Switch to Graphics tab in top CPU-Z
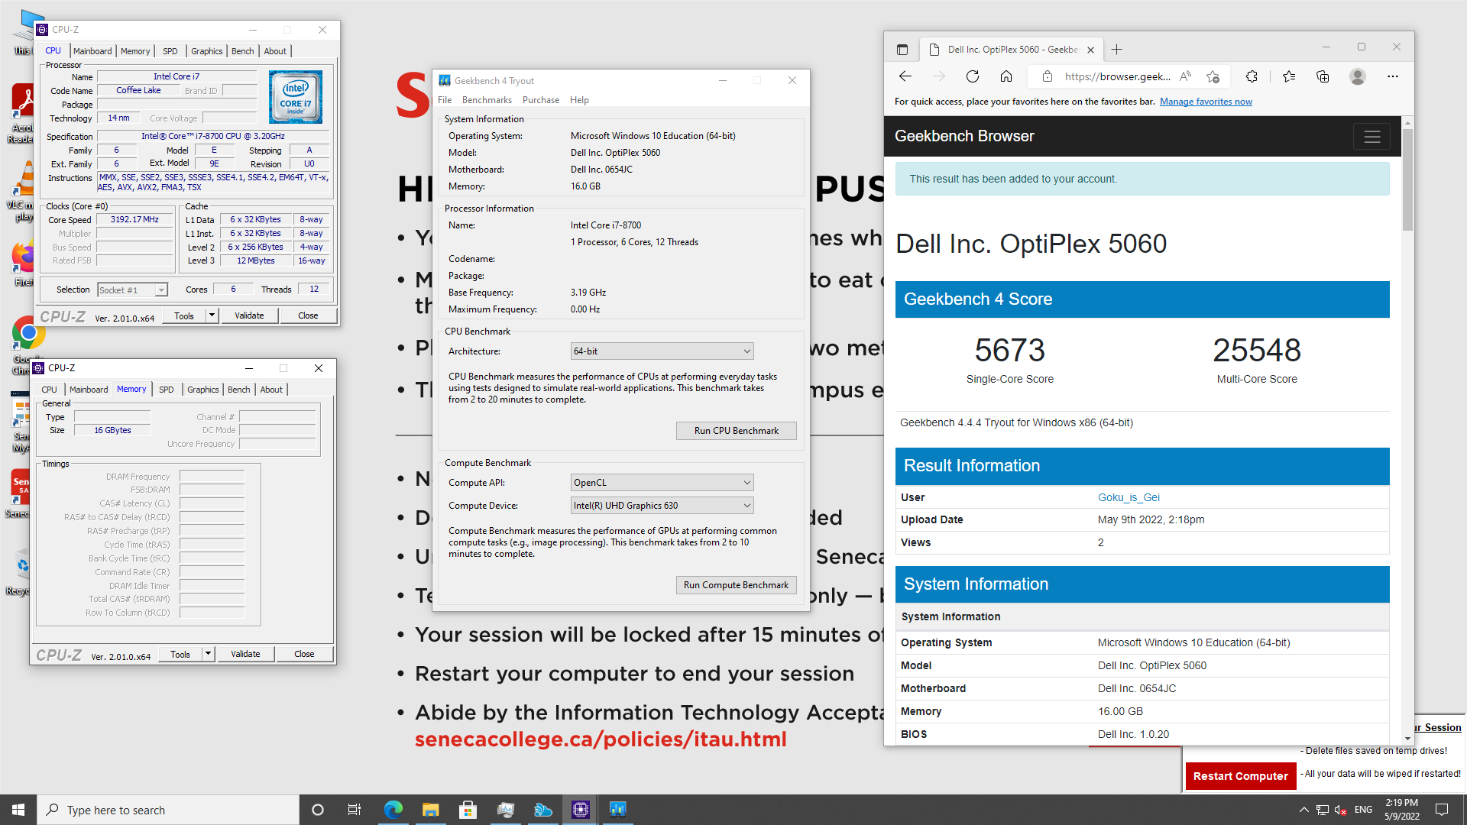This screenshot has width=1467, height=825. (207, 51)
